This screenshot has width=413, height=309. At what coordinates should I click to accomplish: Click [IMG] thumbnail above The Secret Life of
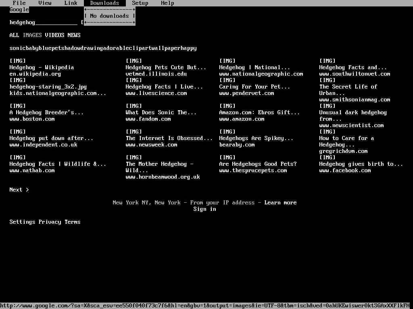click(x=327, y=80)
